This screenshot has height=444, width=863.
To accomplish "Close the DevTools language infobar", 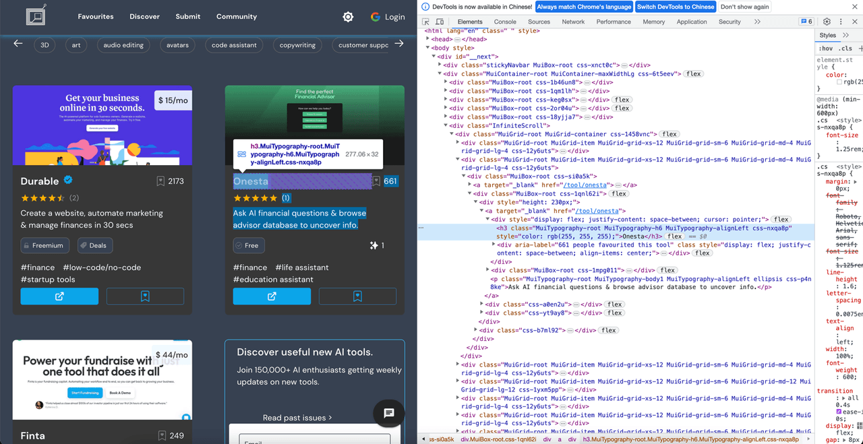I will (856, 7).
